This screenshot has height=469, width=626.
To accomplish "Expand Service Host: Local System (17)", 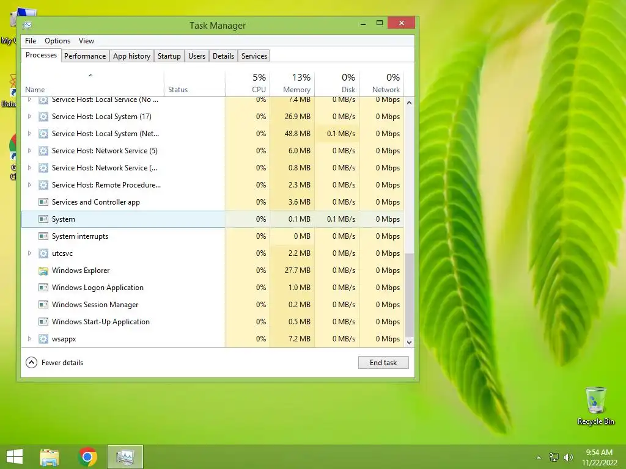I will click(x=29, y=117).
